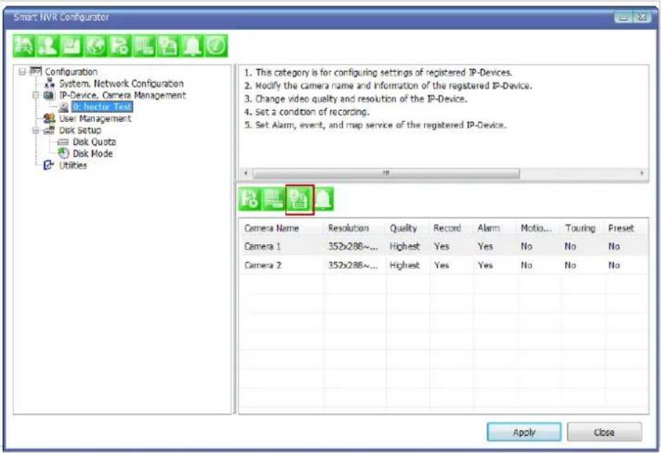Click the globe network icon in top toolbar
661x453 pixels.
pyautogui.click(x=96, y=46)
